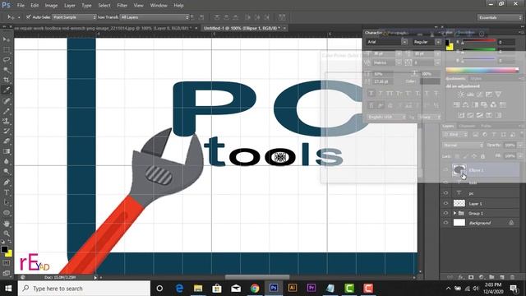
Task: Open the Windows Start menu
Action: tap(8, 289)
